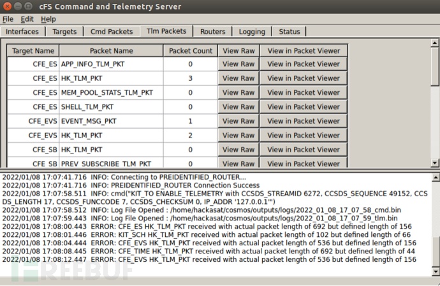Click the View Raw column header
The image size is (440, 286).
(x=238, y=51)
